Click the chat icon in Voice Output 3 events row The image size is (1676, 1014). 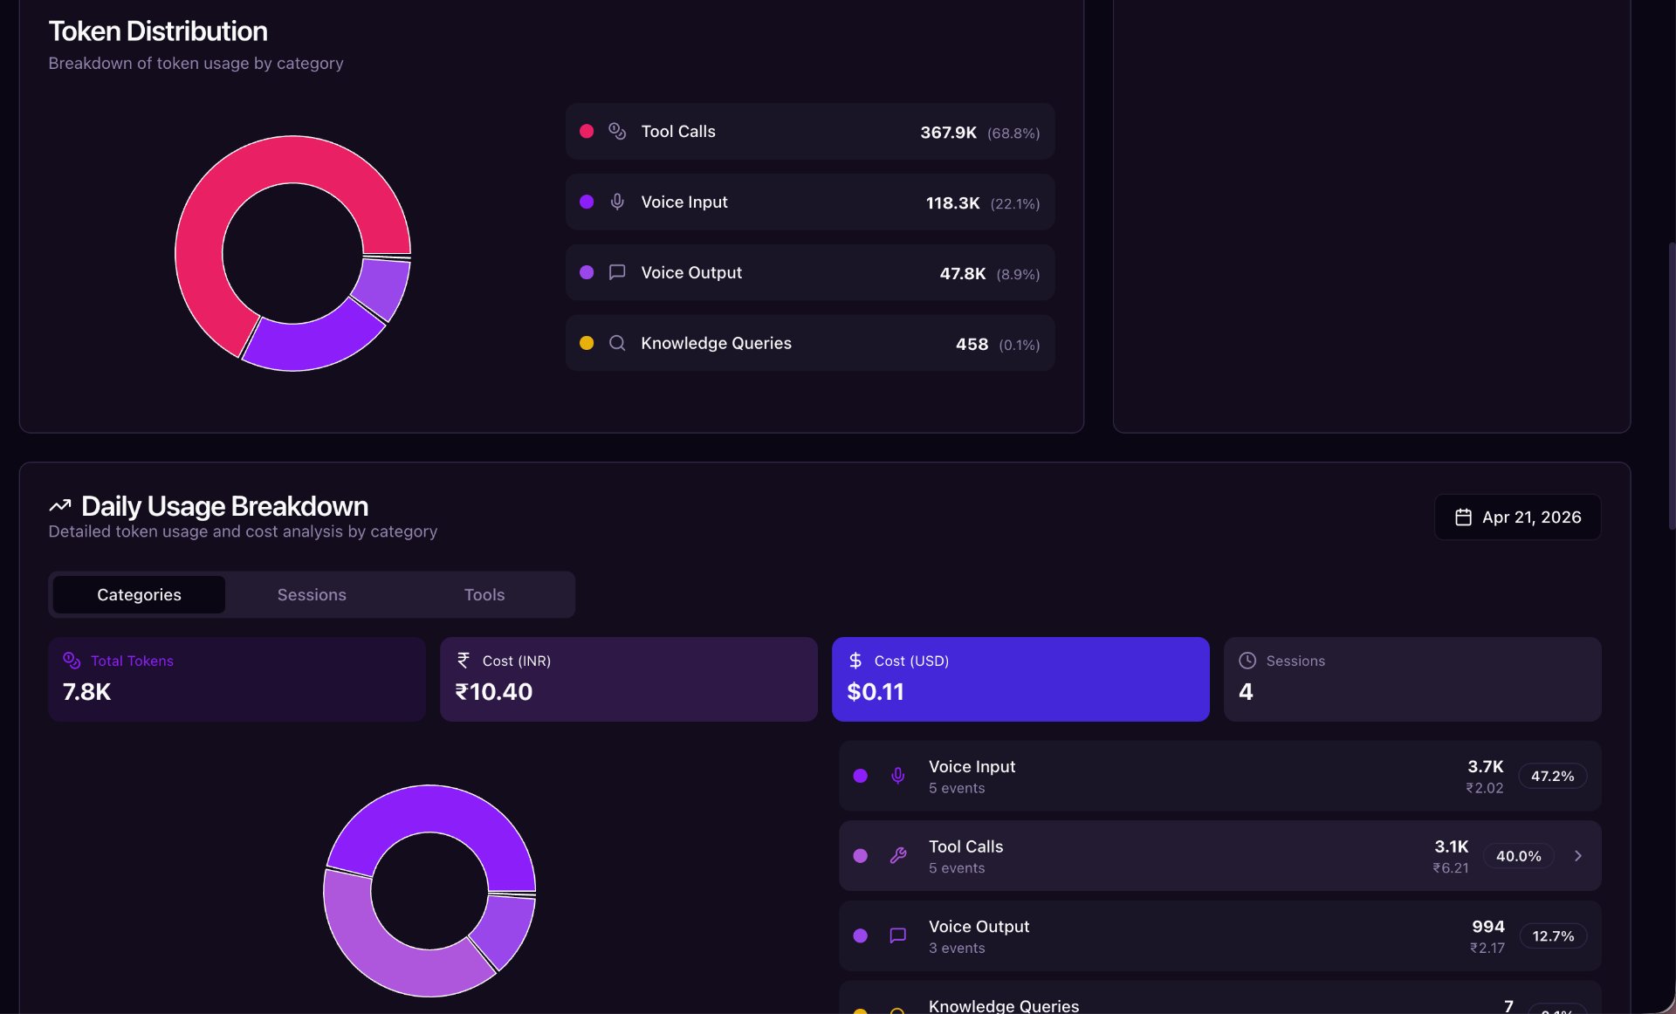(x=897, y=935)
